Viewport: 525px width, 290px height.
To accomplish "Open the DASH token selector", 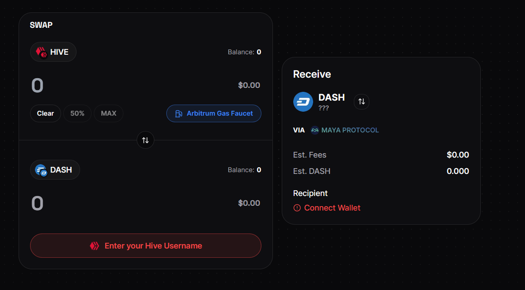I will coord(54,169).
